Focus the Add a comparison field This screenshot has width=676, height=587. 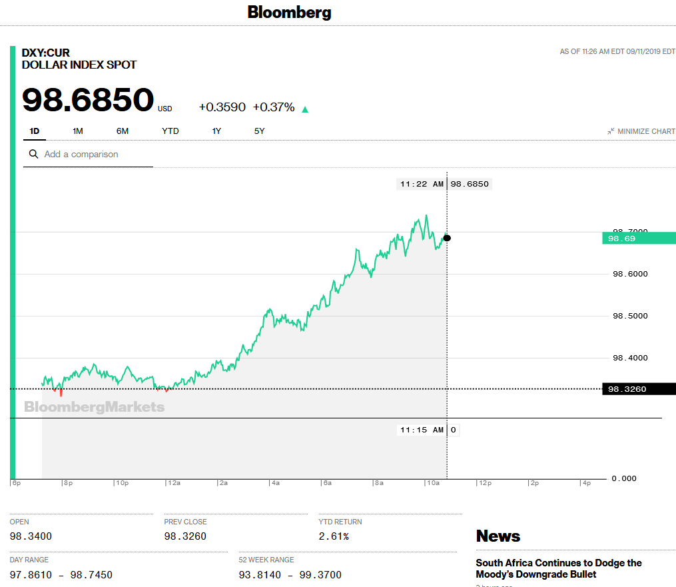click(88, 154)
